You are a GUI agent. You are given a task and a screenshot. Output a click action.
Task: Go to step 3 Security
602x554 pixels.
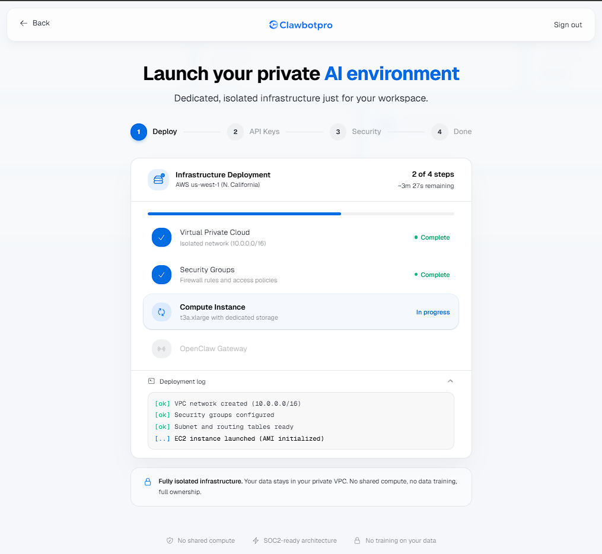338,132
